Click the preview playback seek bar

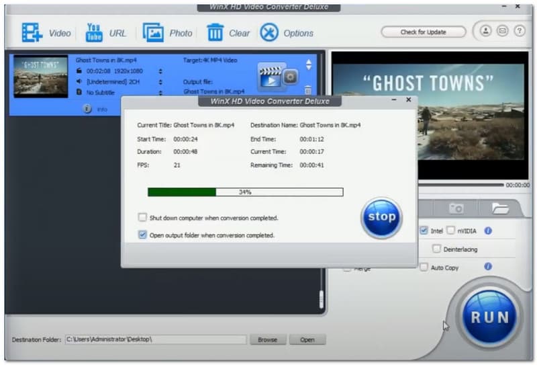click(x=461, y=185)
